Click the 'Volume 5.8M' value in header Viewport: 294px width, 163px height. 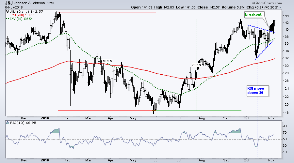tap(233, 7)
